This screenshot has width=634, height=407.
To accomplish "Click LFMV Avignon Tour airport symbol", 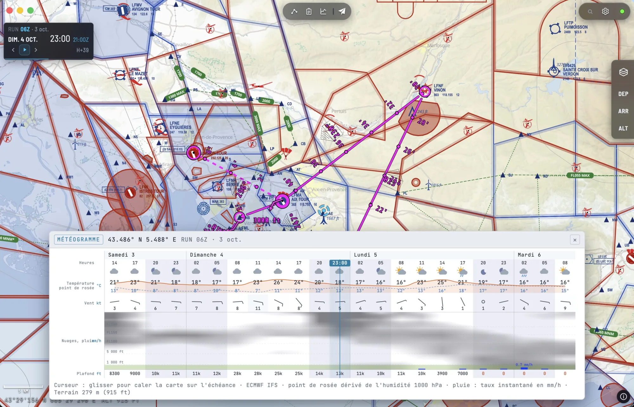I will click(x=123, y=10).
